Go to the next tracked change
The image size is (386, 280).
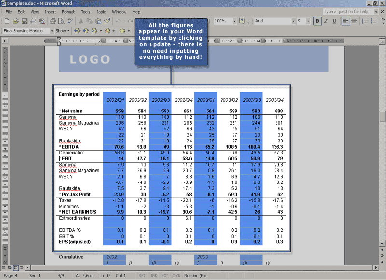coord(86,31)
